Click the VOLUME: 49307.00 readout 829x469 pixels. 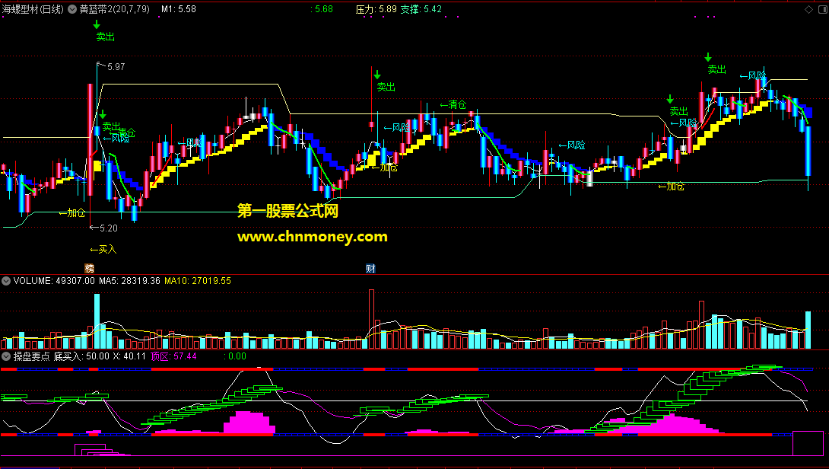(55, 281)
